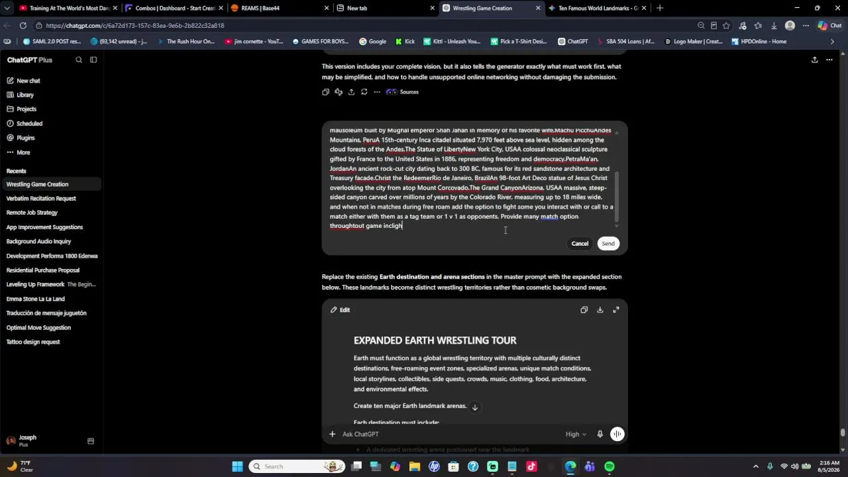Reload the page with browser refresh icon
The height and width of the screenshot is (477, 848).
tap(23, 25)
